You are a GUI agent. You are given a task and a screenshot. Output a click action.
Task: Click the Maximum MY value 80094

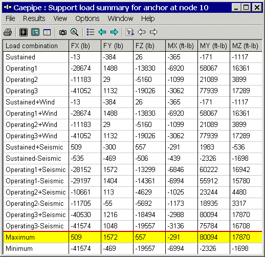[209, 237]
